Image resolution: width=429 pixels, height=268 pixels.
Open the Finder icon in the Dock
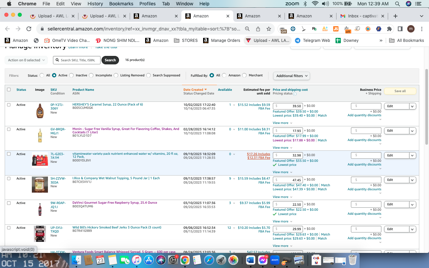pos(77,260)
